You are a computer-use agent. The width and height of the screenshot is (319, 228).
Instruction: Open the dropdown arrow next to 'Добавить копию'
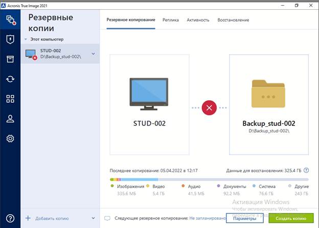93,218
